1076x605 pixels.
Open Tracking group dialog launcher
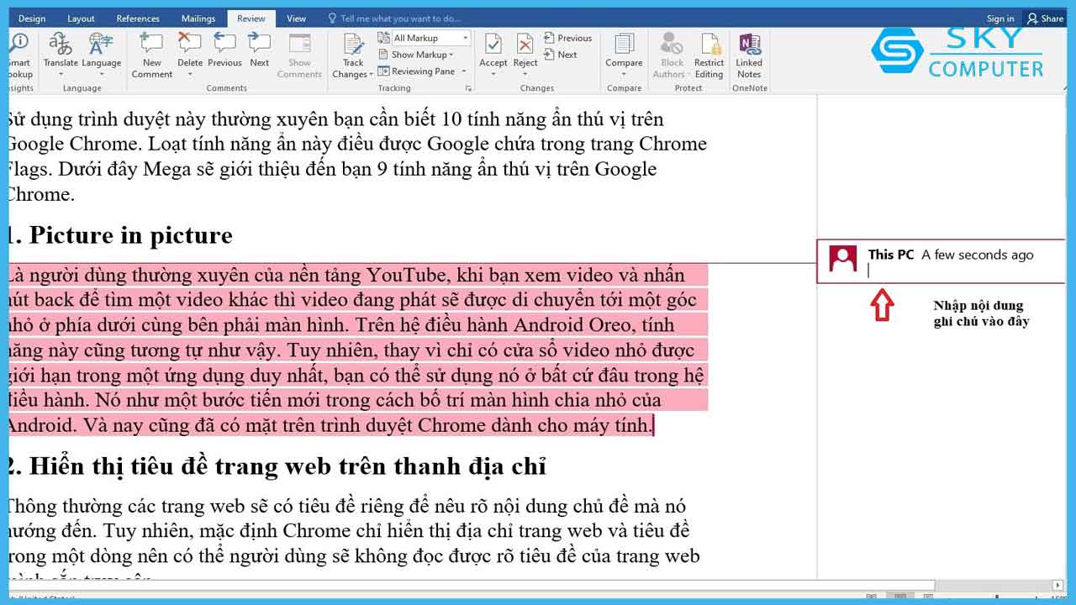click(x=467, y=88)
